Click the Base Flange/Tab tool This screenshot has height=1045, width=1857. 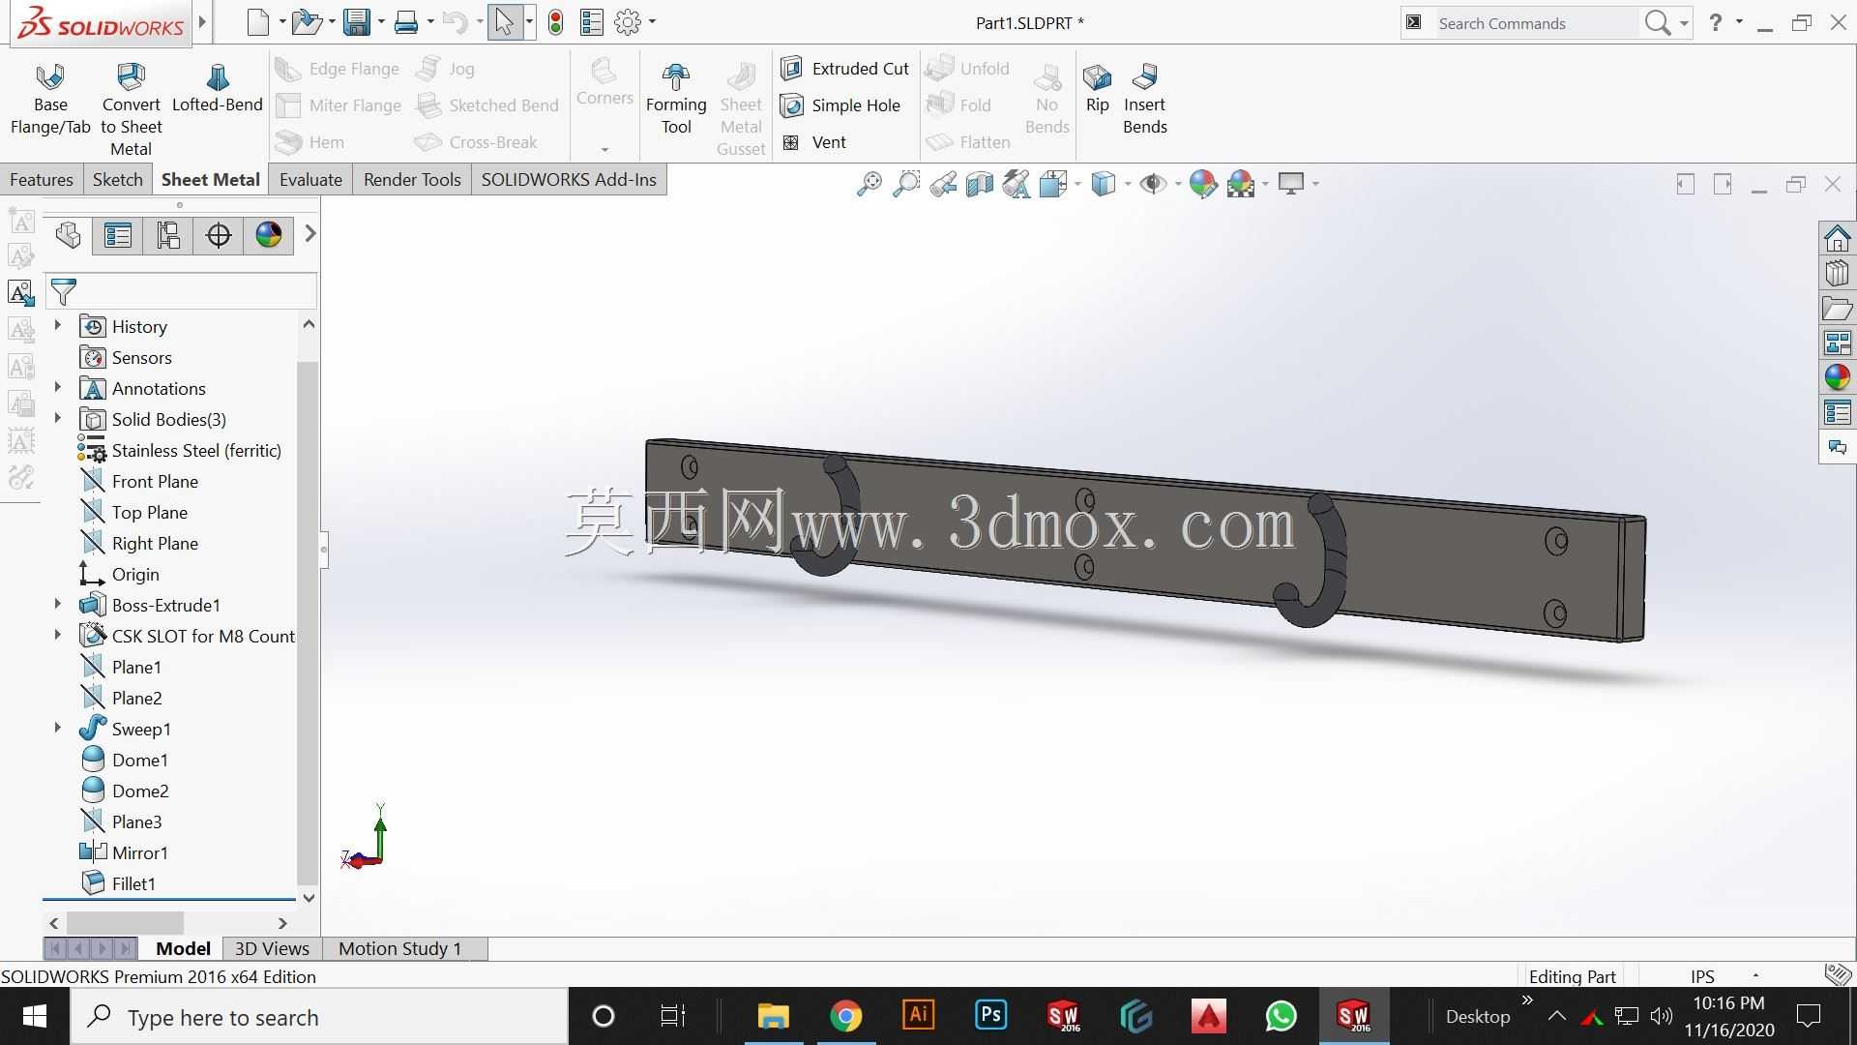tap(50, 100)
